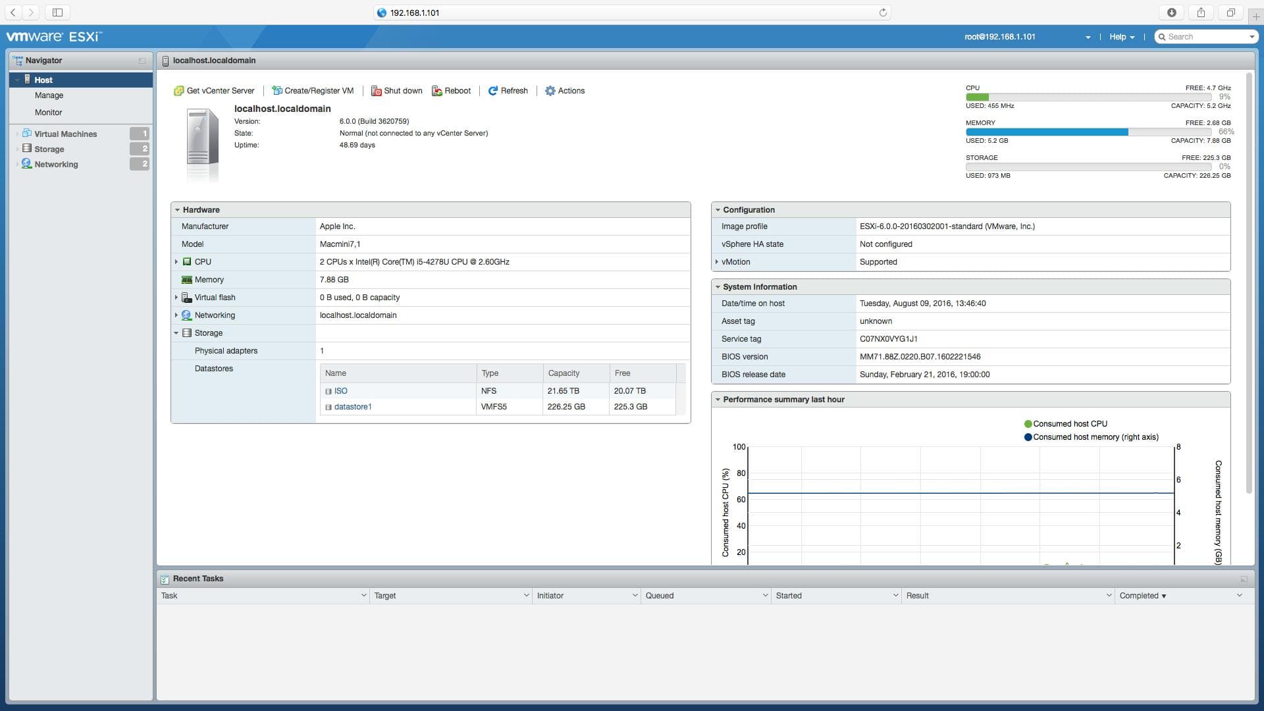
Task: Open the ISO datastore link
Action: 341,390
